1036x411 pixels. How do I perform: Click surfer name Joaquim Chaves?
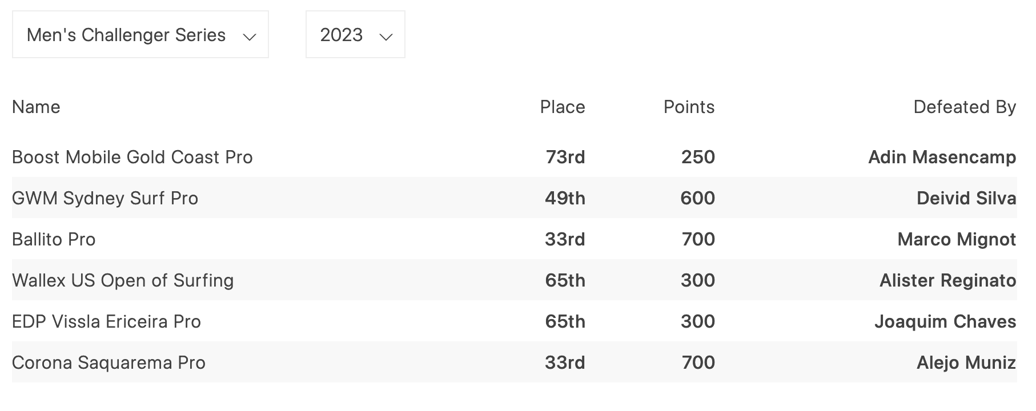tap(945, 321)
